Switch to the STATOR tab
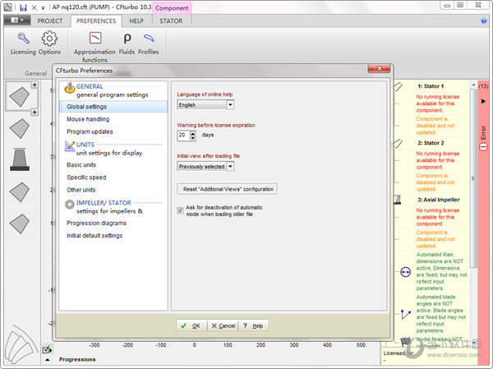 [x=171, y=21]
